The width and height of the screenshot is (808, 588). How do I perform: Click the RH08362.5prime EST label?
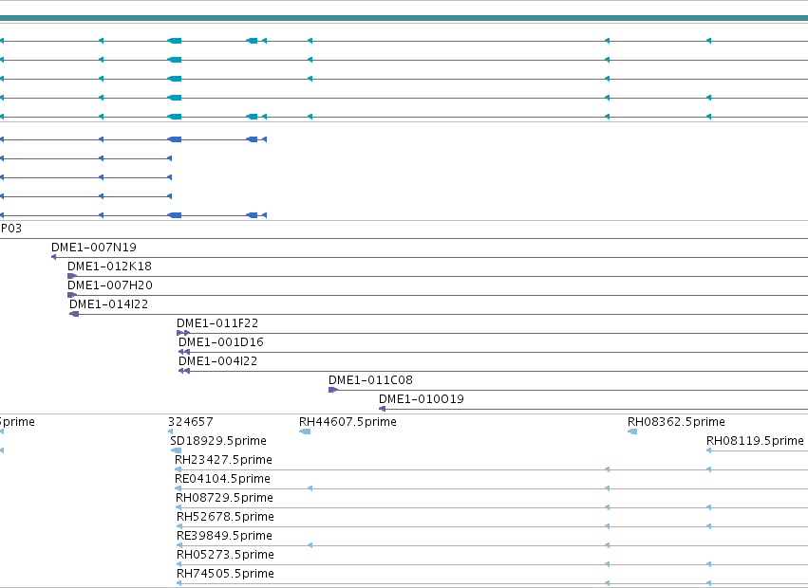pyautogui.click(x=676, y=422)
